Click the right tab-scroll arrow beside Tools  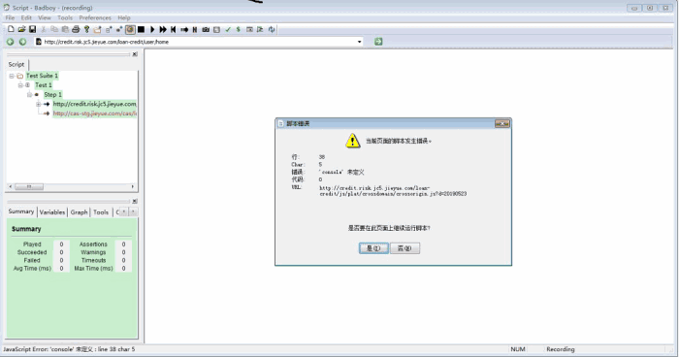coord(133,211)
